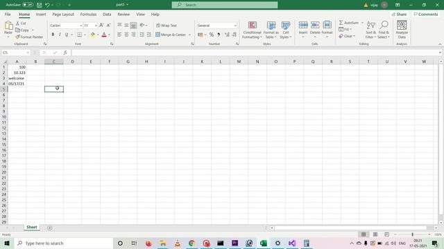Open the Name Box dropdown
The height and width of the screenshot is (249, 444).
28,53
